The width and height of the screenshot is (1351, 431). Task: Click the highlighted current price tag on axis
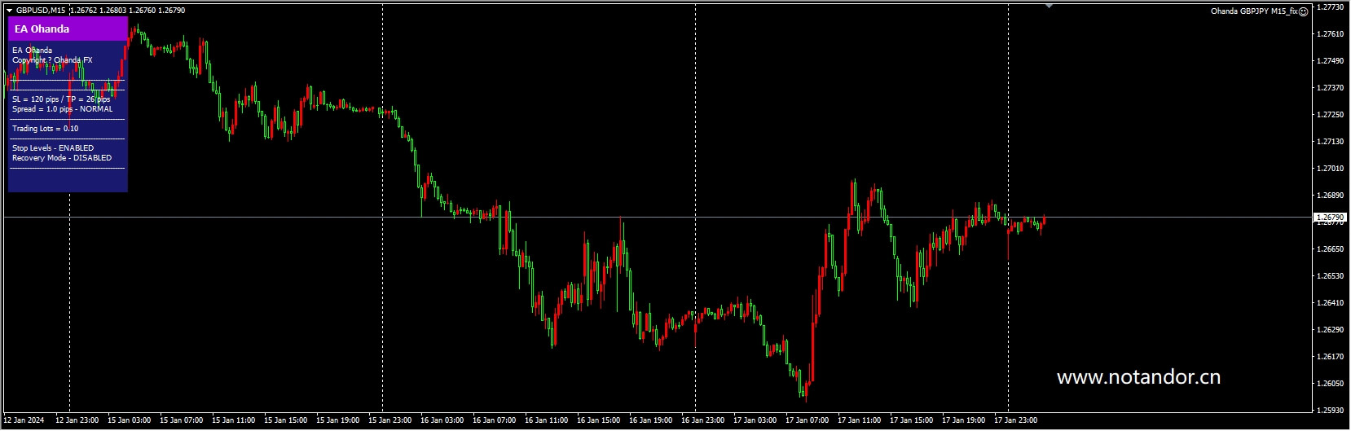pos(1330,218)
